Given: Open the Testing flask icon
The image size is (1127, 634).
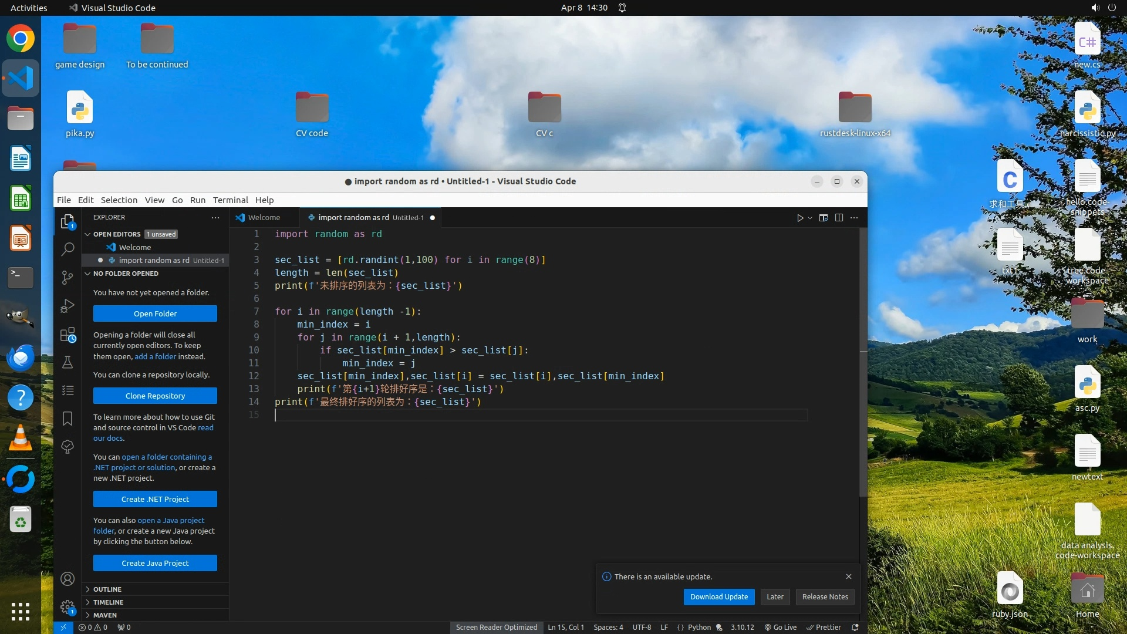Looking at the screenshot, I should pos(68,362).
